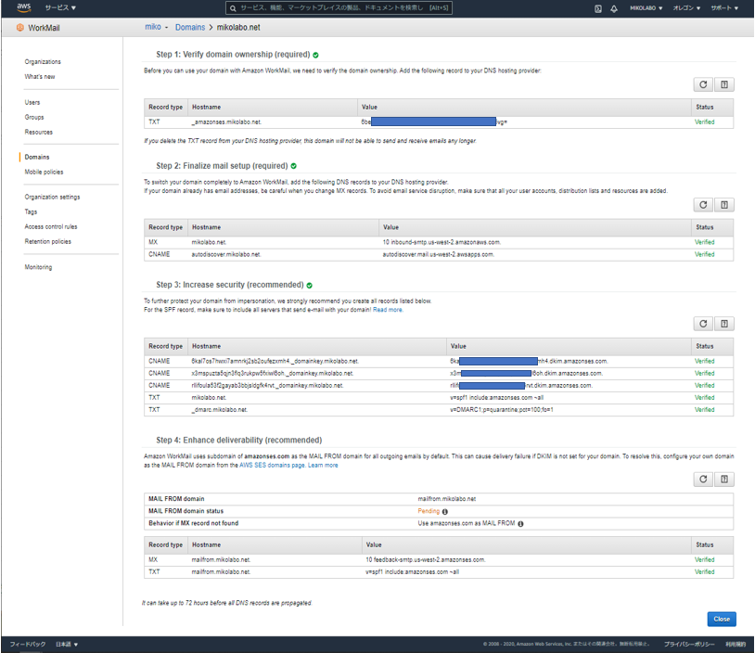Click the Close button
Image resolution: width=755 pixels, height=653 pixels.
tap(722, 619)
